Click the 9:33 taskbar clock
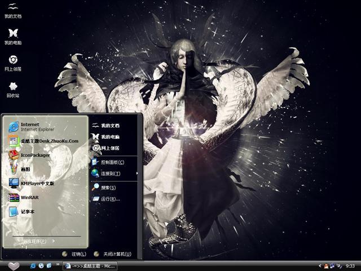 pyautogui.click(x=350, y=266)
